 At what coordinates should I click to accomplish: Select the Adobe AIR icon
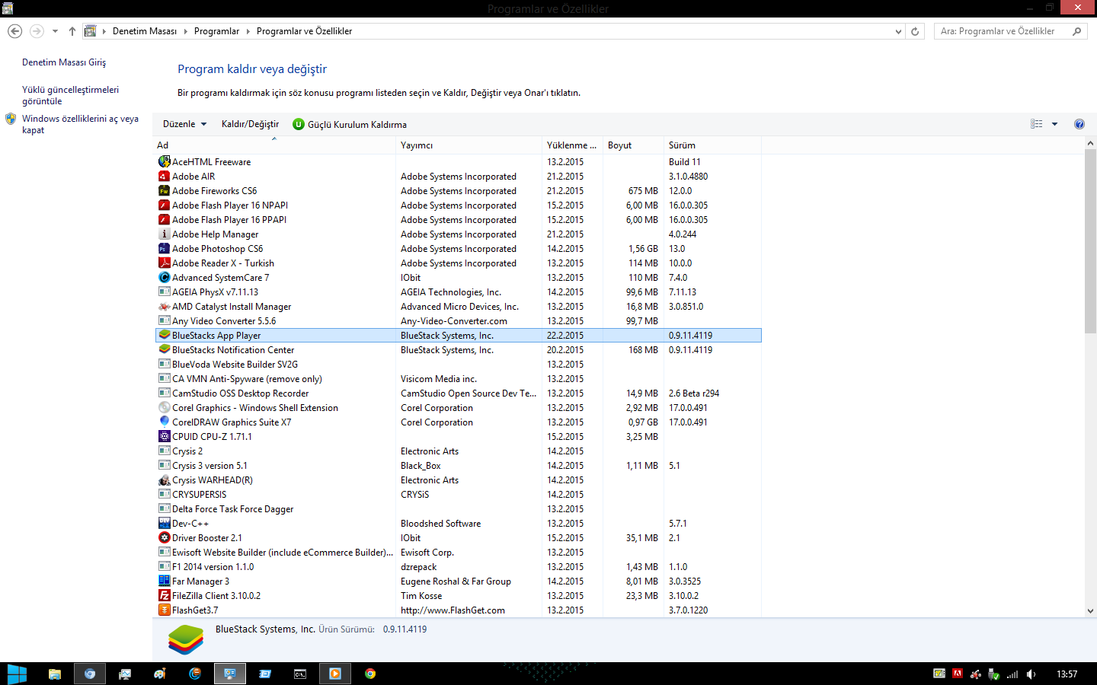point(164,176)
